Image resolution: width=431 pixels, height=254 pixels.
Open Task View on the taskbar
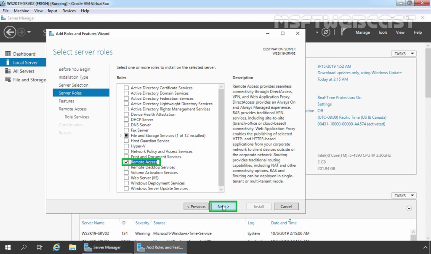(x=40, y=247)
